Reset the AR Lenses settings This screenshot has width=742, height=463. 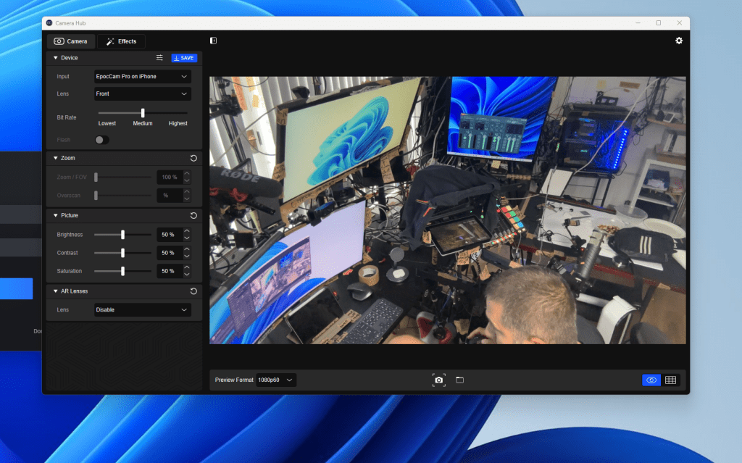(x=193, y=291)
